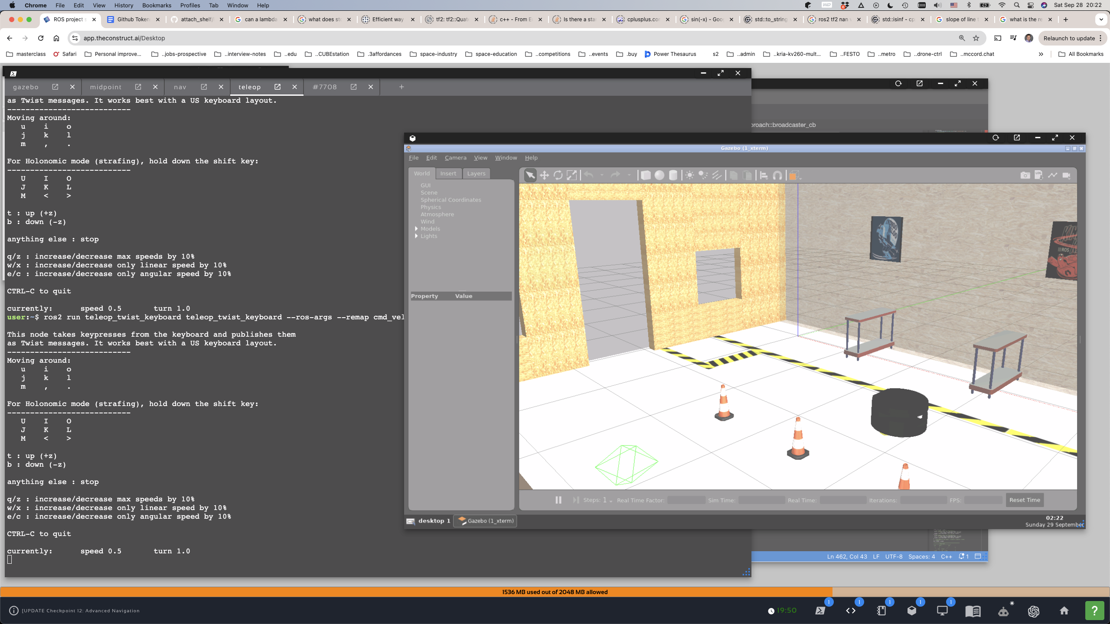The width and height of the screenshot is (1110, 624).
Task: Add a directional light in Gazebo
Action: (717, 175)
